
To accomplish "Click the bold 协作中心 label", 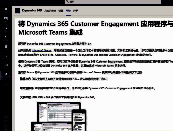I will click(26, 79).
